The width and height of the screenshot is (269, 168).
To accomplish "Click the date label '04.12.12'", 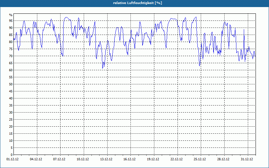I will pyautogui.click(x=36, y=159).
